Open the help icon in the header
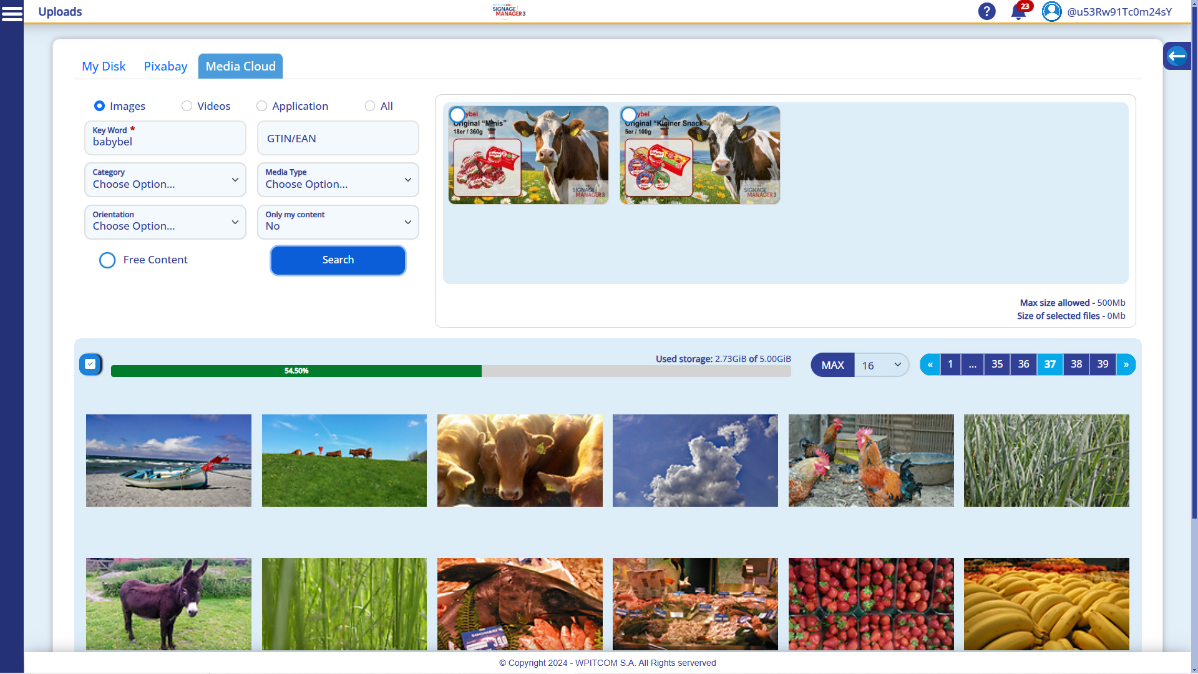 coord(986,11)
